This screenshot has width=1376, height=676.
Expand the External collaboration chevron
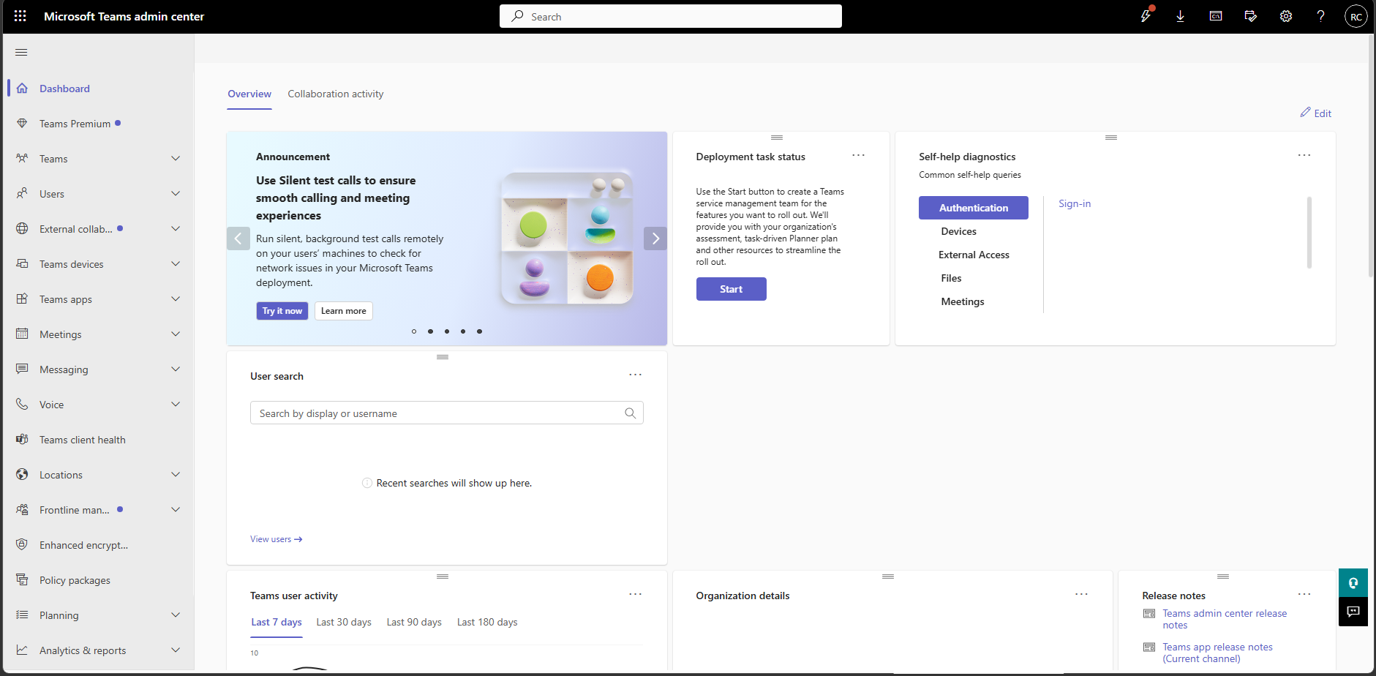click(x=176, y=229)
